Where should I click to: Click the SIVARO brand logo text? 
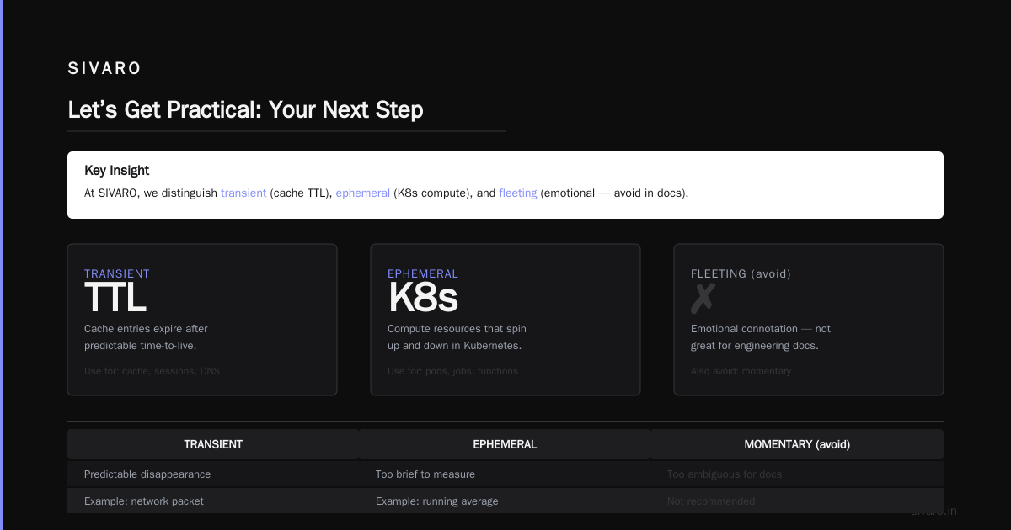tap(104, 69)
